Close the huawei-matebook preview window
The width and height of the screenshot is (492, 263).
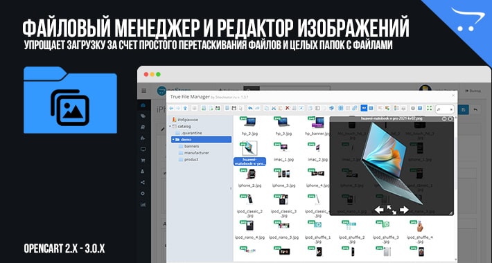click(x=450, y=119)
